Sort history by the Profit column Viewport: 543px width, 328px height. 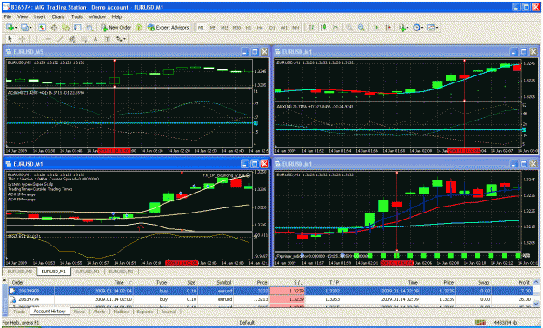tap(524, 282)
